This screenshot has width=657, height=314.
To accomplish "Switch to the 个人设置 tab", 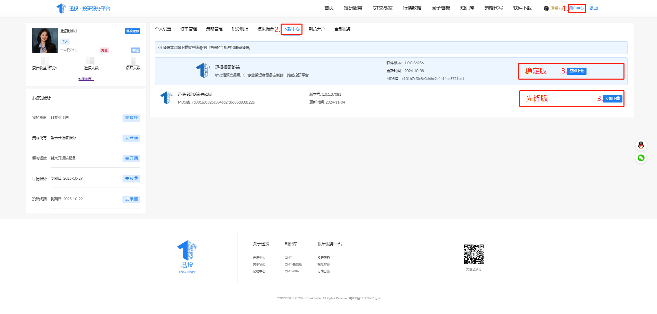I will pos(163,29).
